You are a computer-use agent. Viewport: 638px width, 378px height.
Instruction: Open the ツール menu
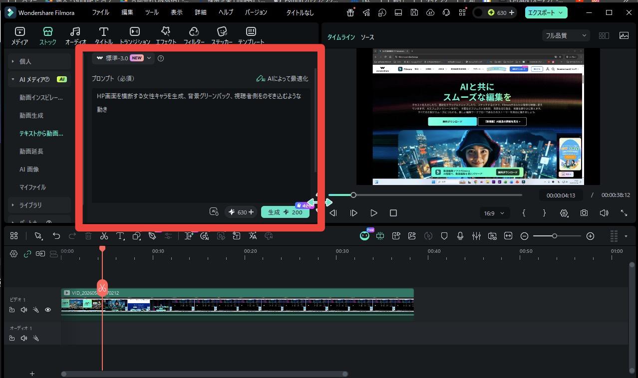152,12
